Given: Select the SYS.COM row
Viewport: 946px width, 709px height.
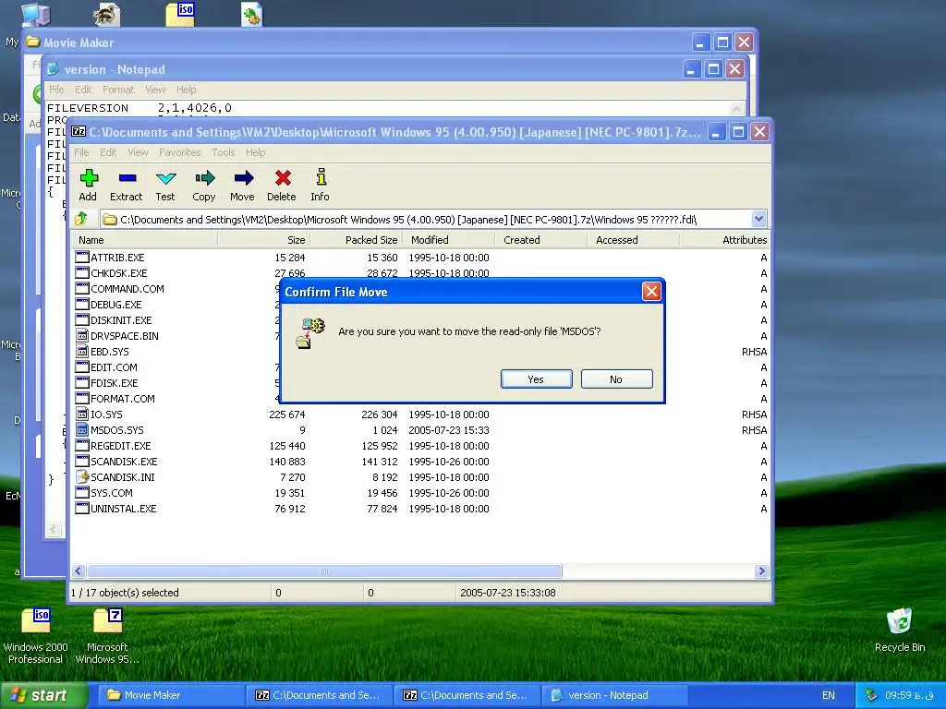Looking at the screenshot, I should pos(420,493).
